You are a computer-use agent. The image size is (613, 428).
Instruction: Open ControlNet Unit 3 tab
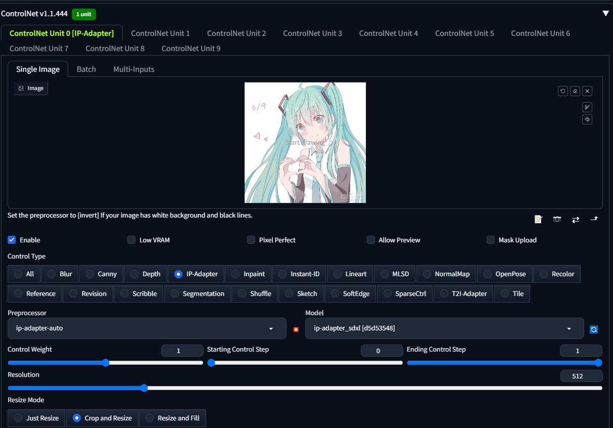[312, 33]
